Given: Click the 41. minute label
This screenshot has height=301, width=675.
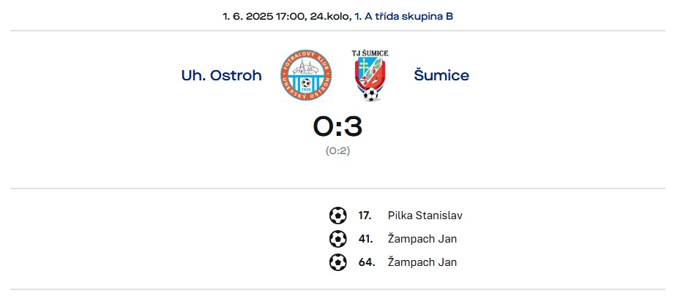Looking at the screenshot, I should (x=366, y=239).
